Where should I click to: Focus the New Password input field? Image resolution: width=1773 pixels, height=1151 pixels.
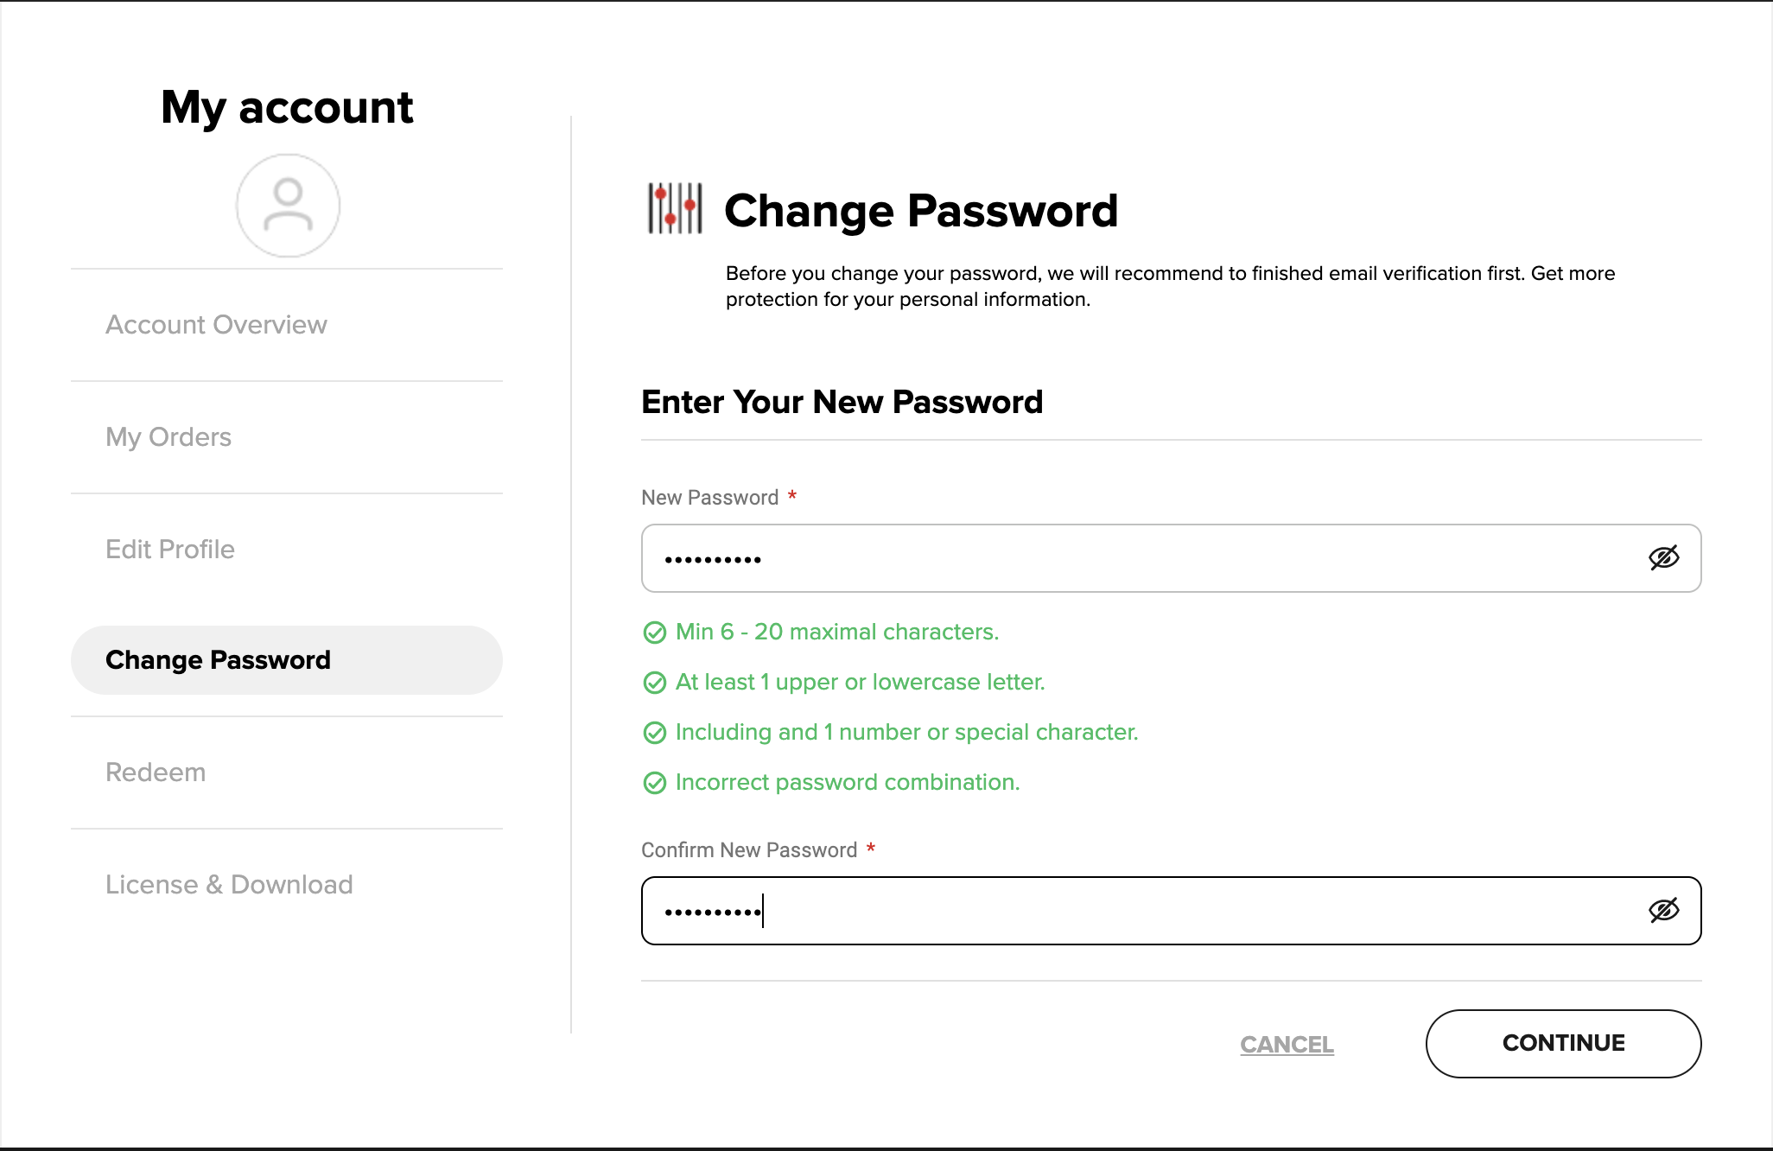point(1171,558)
